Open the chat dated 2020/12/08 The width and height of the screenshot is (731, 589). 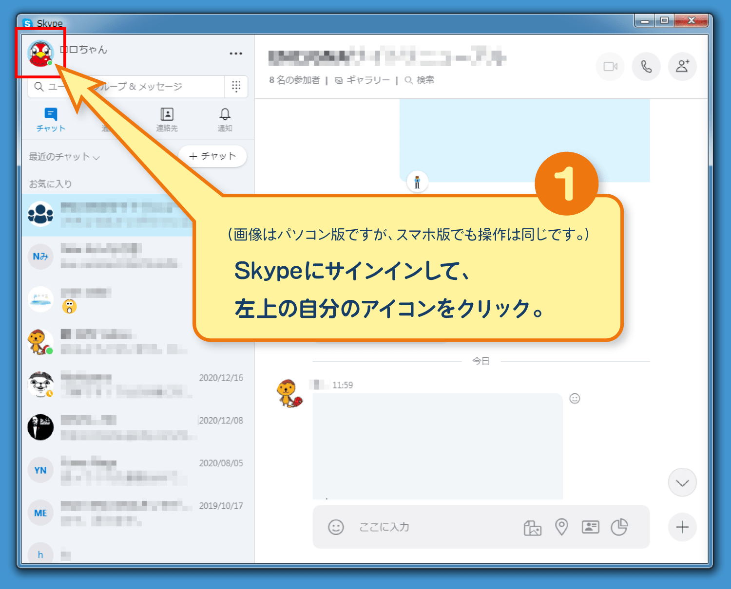click(138, 427)
